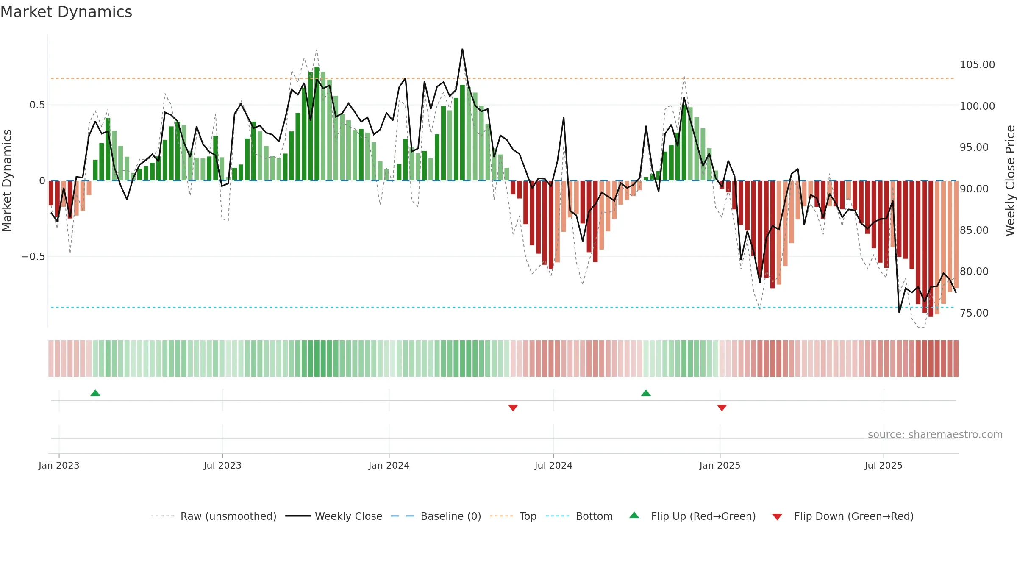Viewport: 1017px width, 572px height.
Task: Click the 80.00 price axis label
Action: pos(974,271)
